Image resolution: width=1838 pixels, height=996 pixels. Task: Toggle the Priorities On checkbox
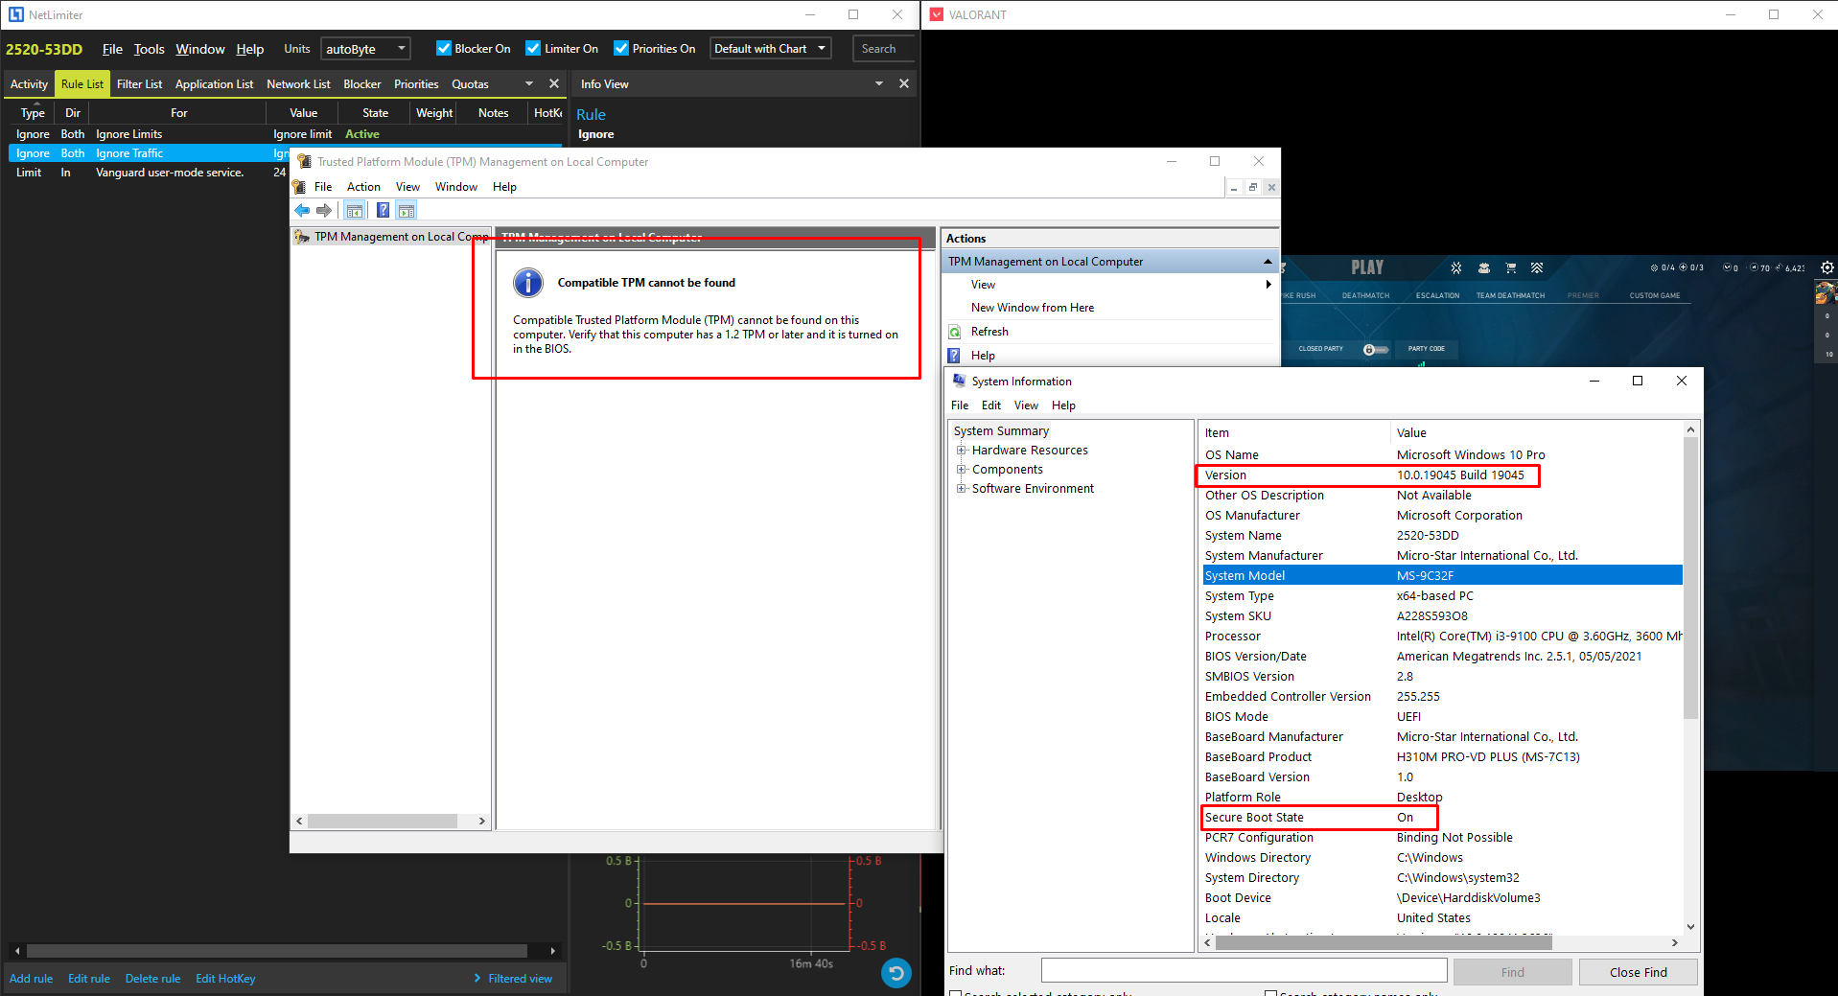click(x=621, y=48)
